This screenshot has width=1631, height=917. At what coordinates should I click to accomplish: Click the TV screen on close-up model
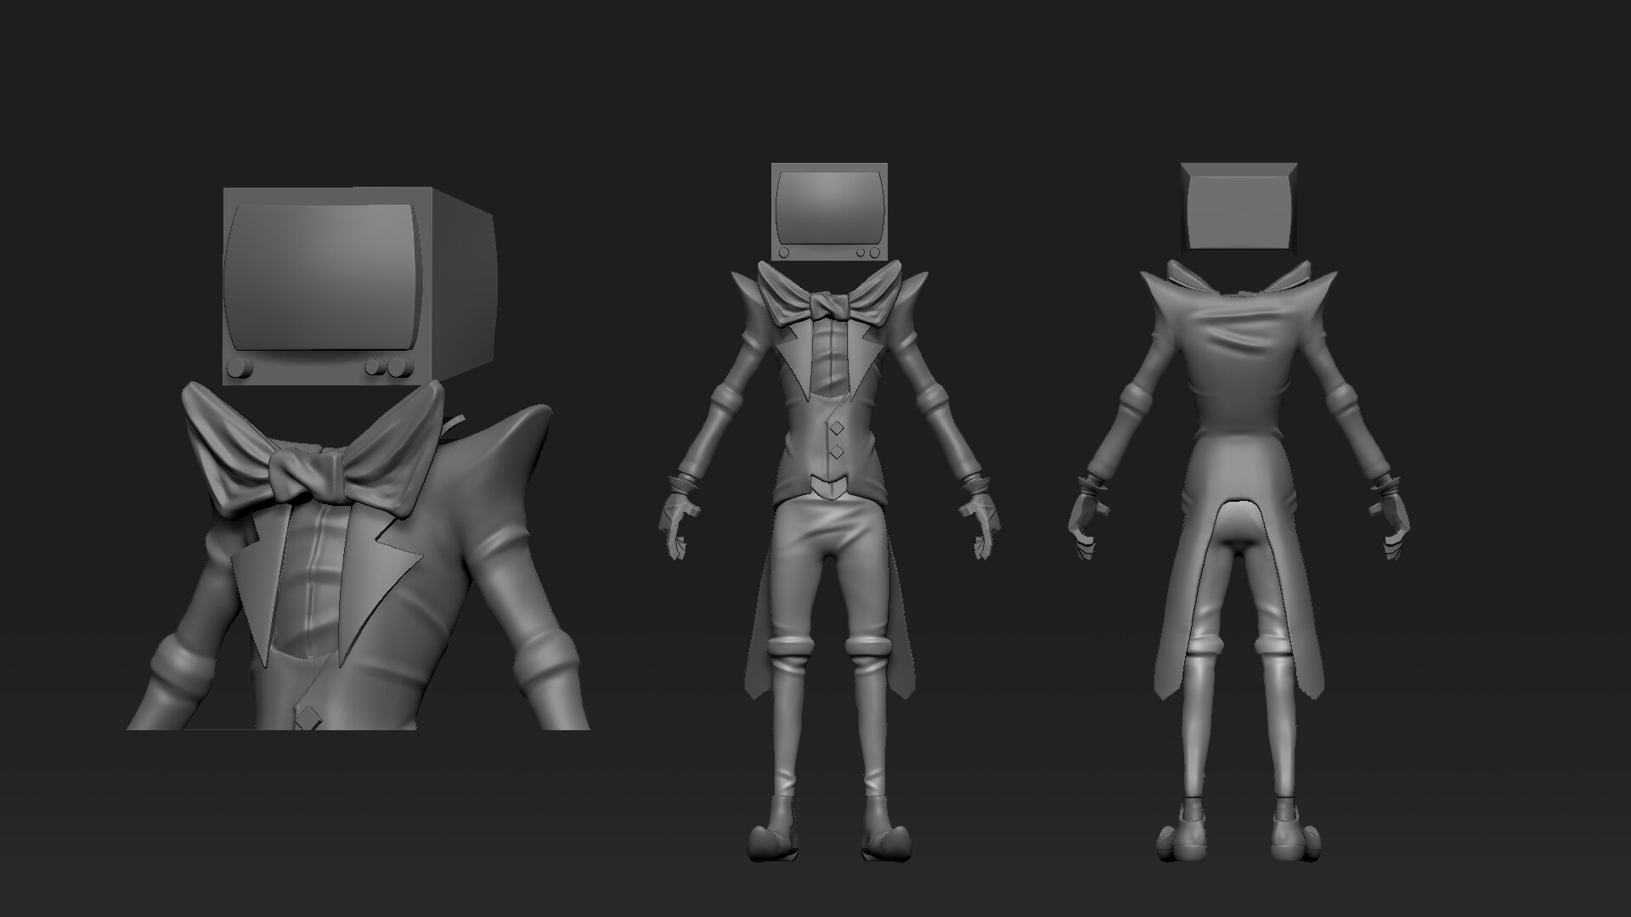click(323, 276)
